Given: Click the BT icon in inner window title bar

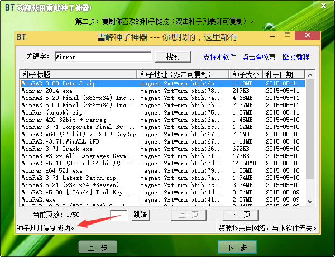Looking at the screenshot, I should click(x=21, y=37).
